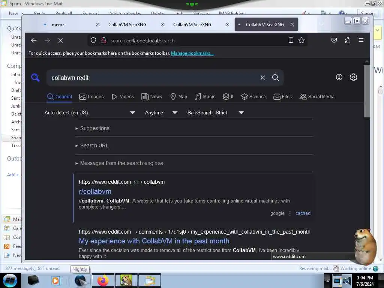Open Drafts folder in Live Mail sidebar
Screen dimensions: 384x288
(16, 90)
